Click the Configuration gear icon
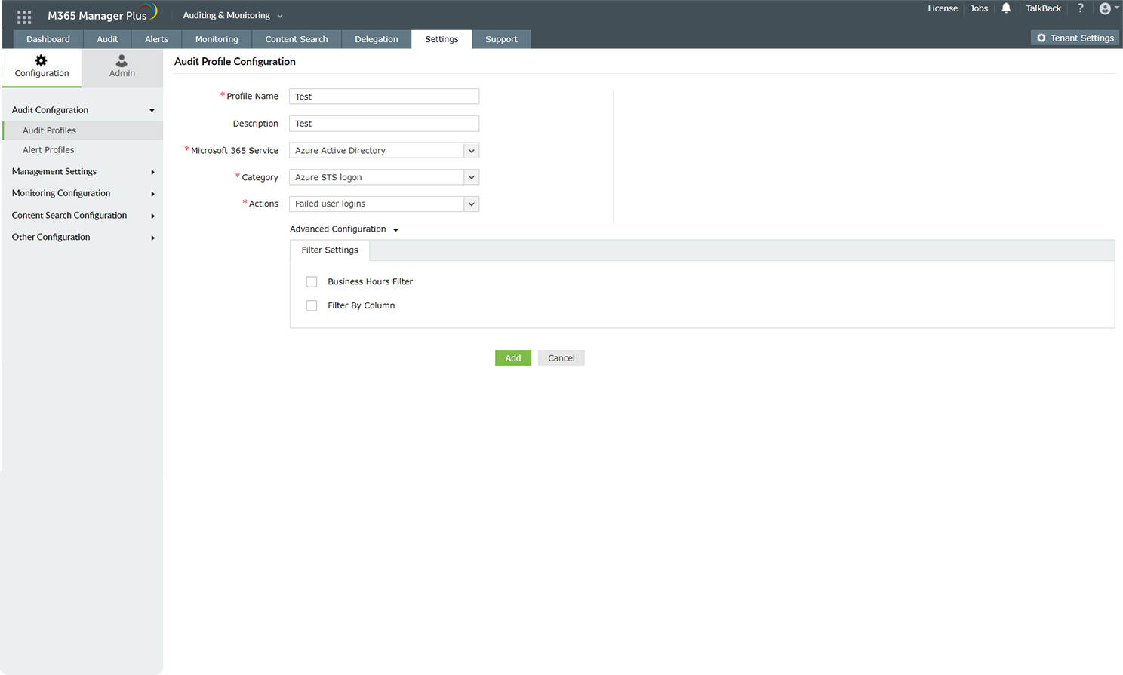The image size is (1123, 675). pyautogui.click(x=42, y=60)
